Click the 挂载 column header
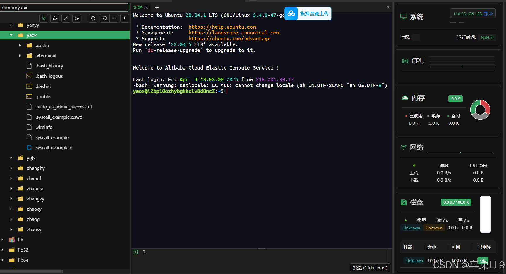 point(408,247)
